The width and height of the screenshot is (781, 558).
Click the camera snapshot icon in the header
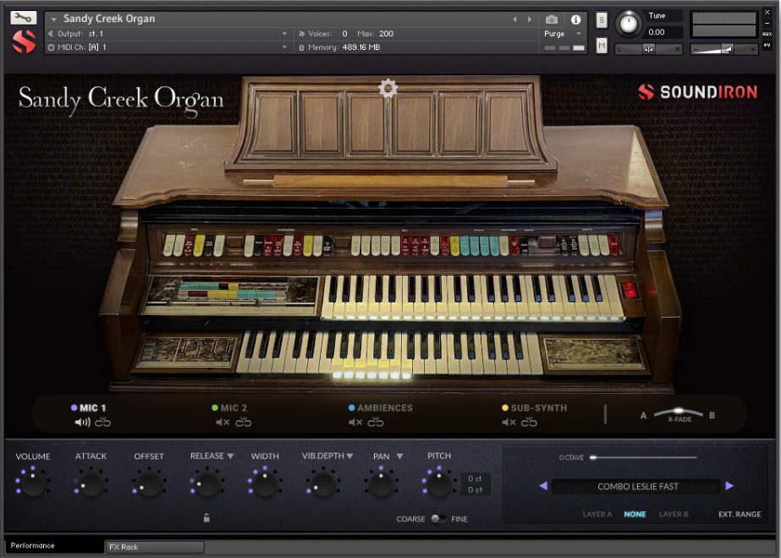click(553, 19)
